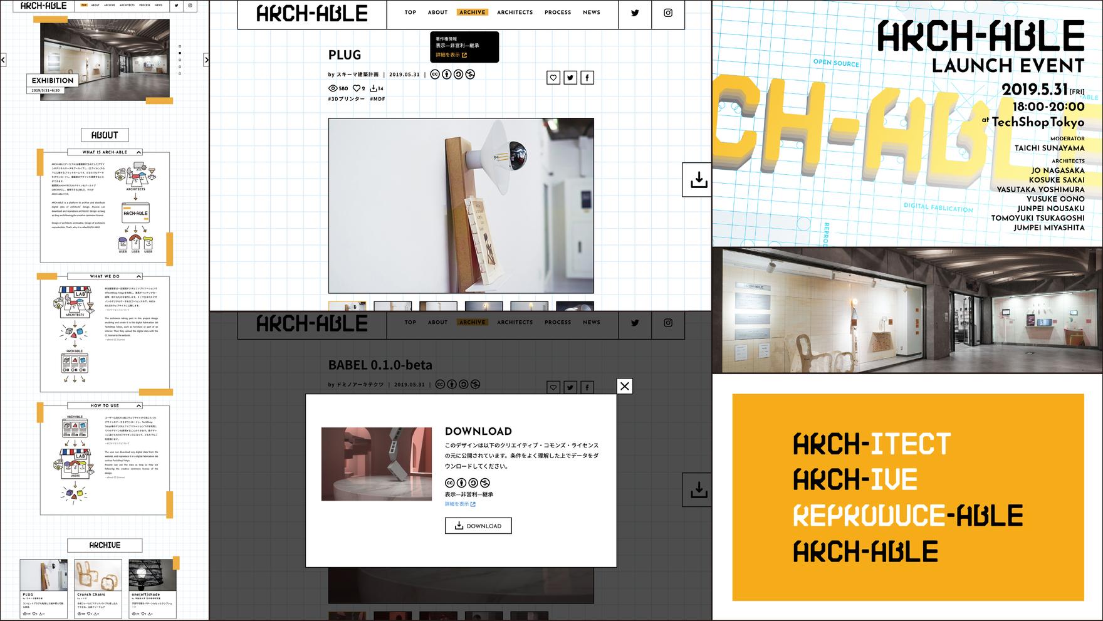Share PLUG via the Facebook button
Image resolution: width=1103 pixels, height=621 pixels.
587,78
